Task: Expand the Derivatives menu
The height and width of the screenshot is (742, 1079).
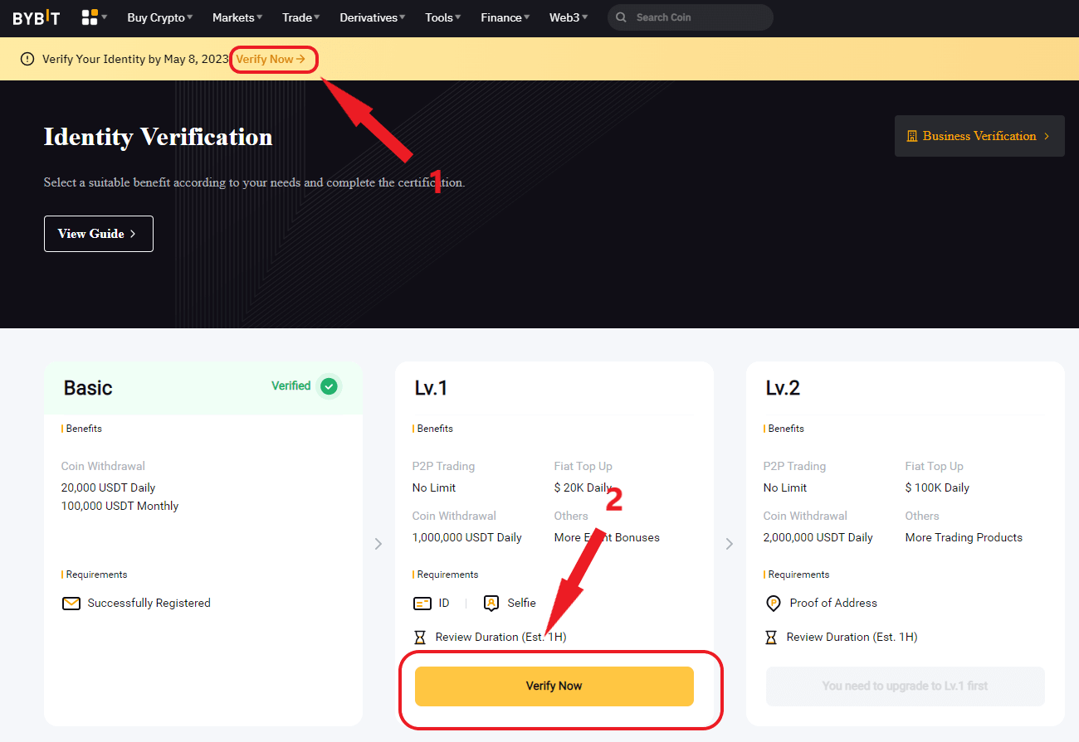Action: 373,17
